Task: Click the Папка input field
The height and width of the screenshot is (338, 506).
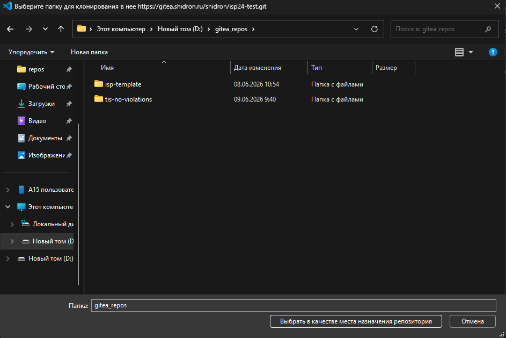Action: tap(294, 305)
